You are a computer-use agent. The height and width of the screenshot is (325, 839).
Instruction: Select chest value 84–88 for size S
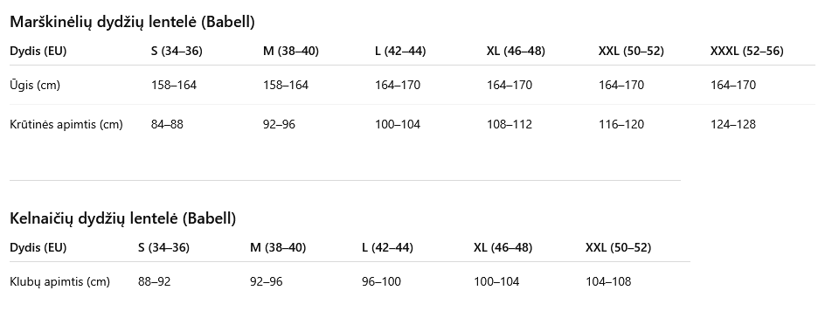(x=167, y=125)
